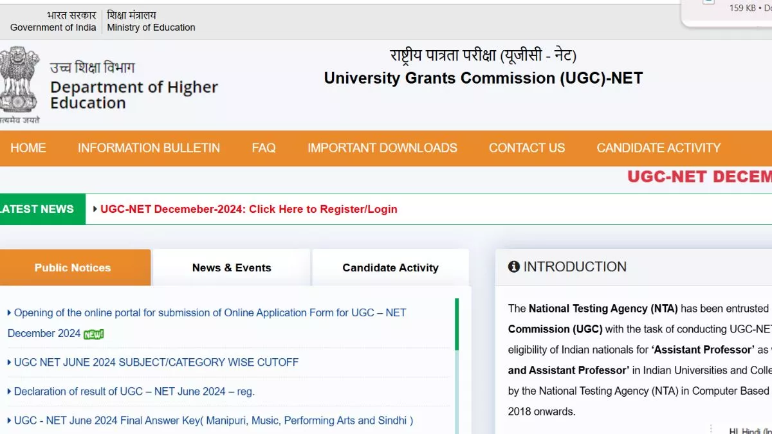This screenshot has height=434, width=772.
Task: Click the arrow bullet before result declaration notice
Action: 8,391
